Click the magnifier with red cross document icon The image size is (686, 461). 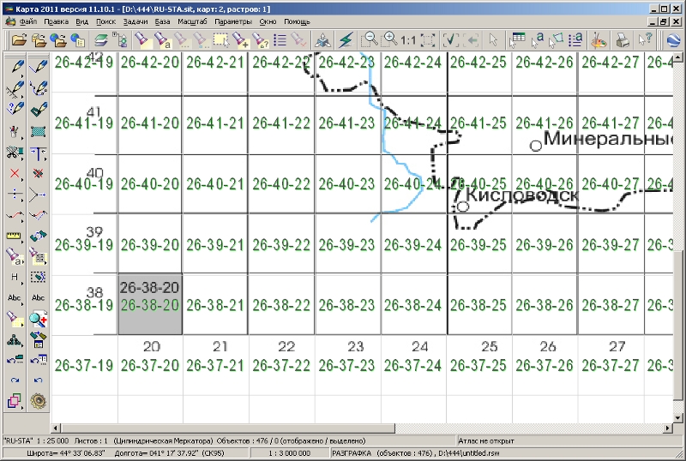click(x=39, y=320)
